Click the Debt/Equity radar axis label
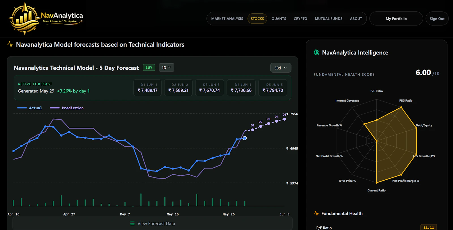 pos(424,125)
